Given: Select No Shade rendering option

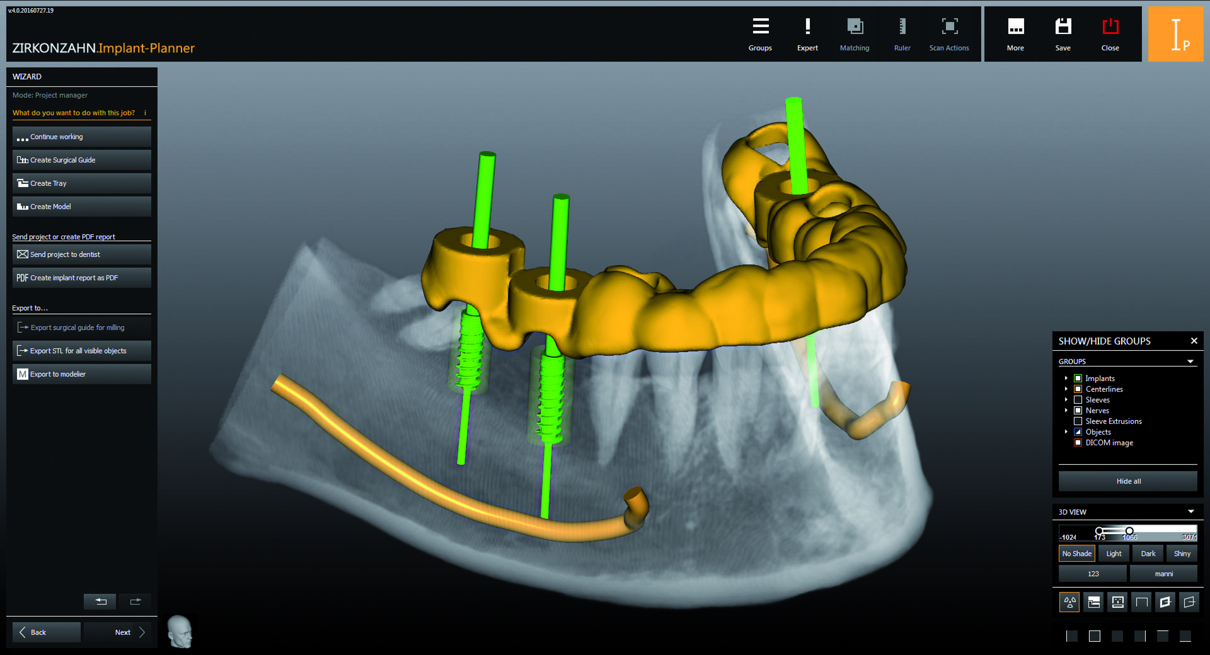Looking at the screenshot, I should tap(1076, 554).
